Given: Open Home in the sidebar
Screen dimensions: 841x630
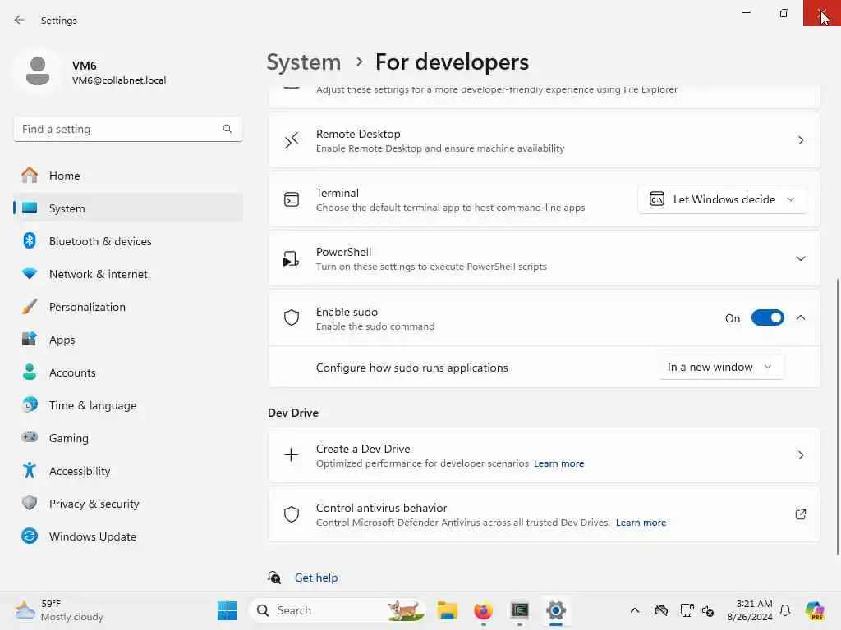Looking at the screenshot, I should (127, 176).
